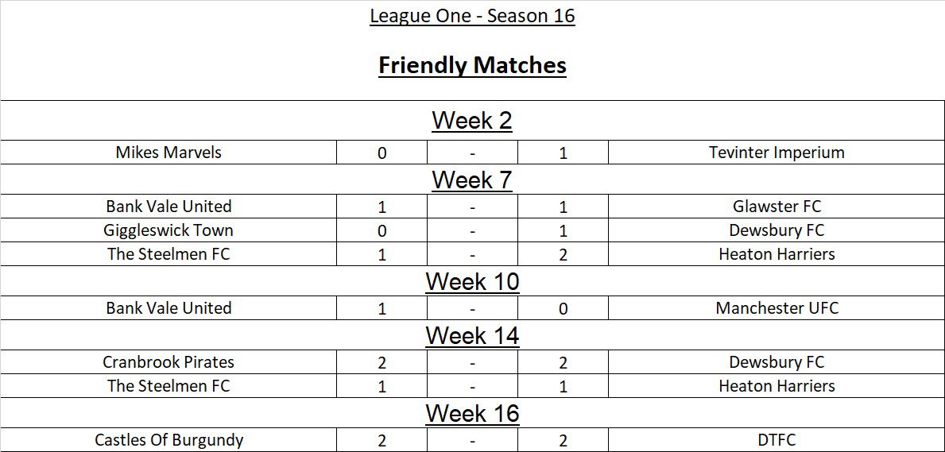Image resolution: width=945 pixels, height=452 pixels.
Task: Select the Week 7 section header
Action: (x=472, y=180)
